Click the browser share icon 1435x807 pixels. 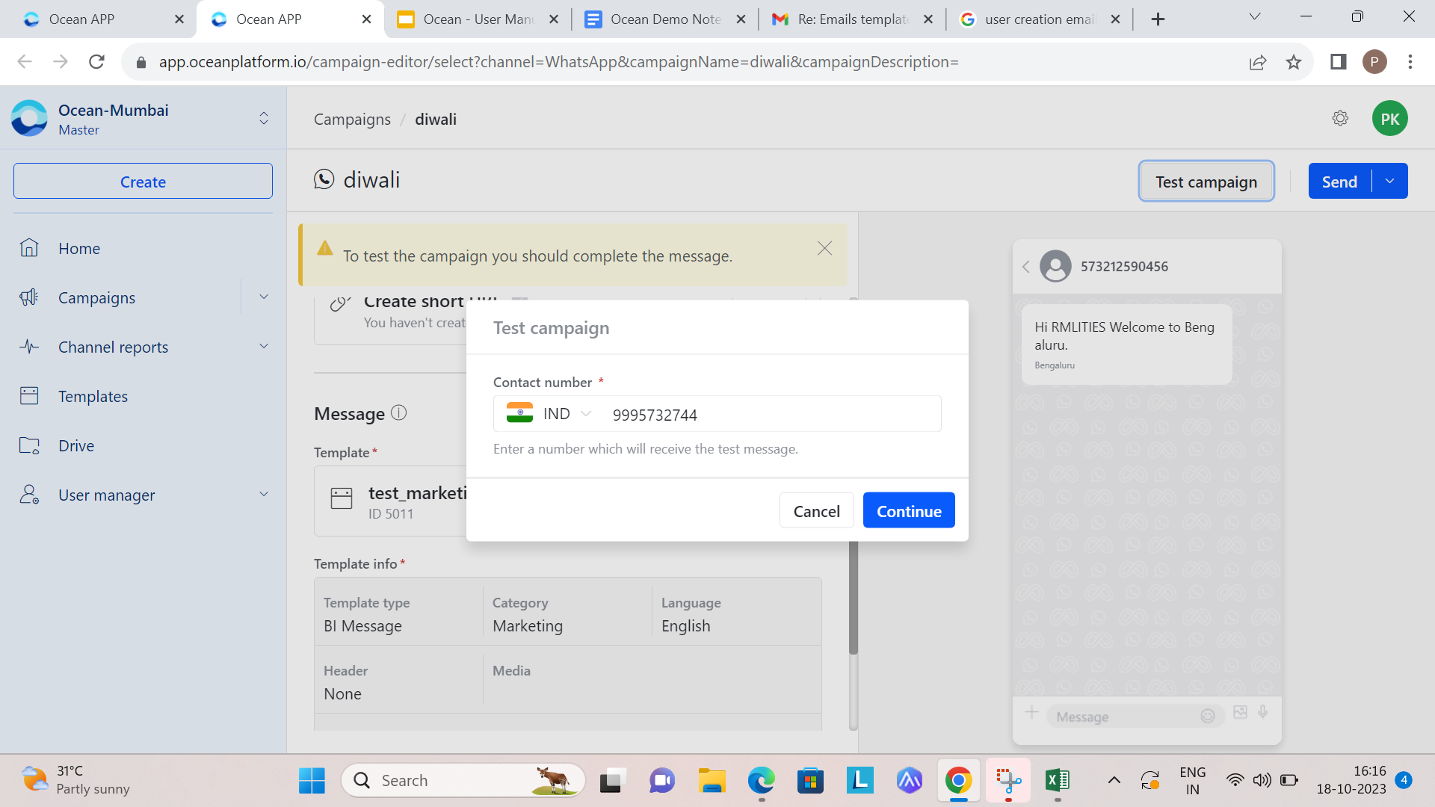1258,62
